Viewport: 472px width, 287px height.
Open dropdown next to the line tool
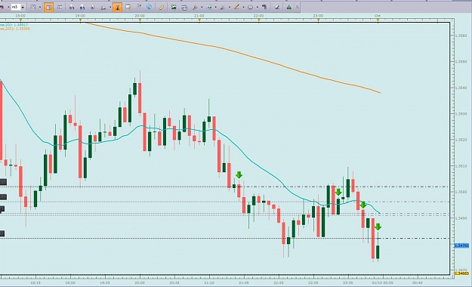coord(243,8)
